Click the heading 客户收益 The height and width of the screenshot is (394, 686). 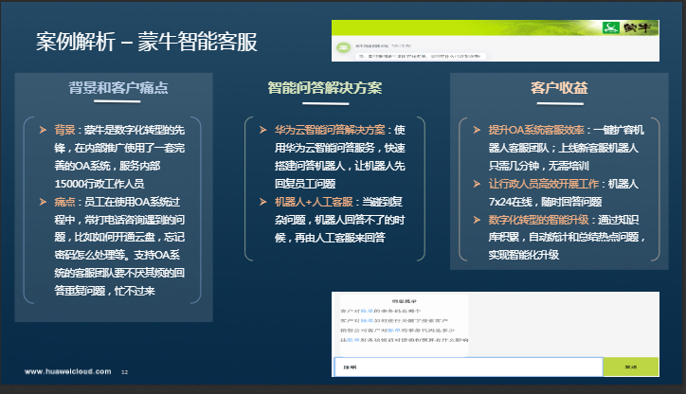click(559, 87)
